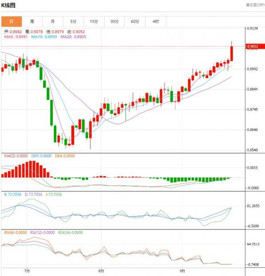Click the RSI(12):0.0000 label

point(42,232)
